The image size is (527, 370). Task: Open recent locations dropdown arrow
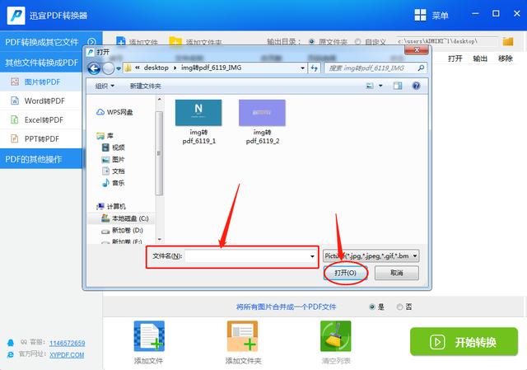[119, 68]
